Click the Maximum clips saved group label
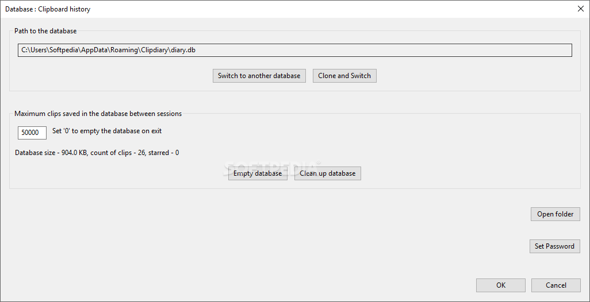This screenshot has height=302, width=590. pos(98,114)
